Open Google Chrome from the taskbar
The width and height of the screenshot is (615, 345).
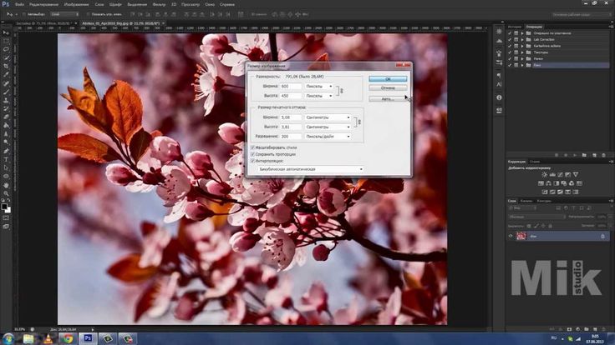point(69,338)
